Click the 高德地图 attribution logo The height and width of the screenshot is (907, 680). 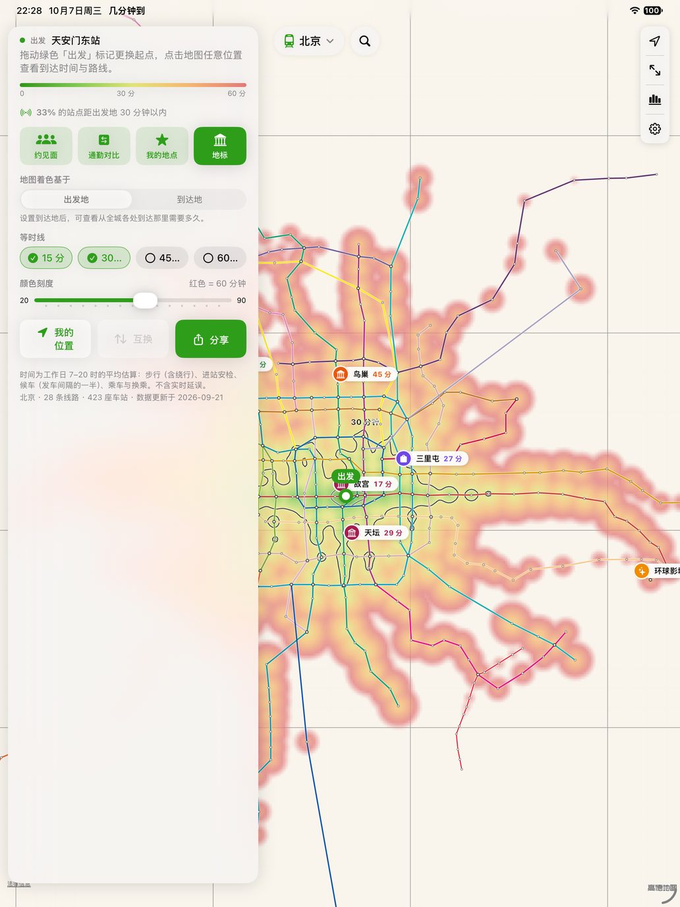[662, 888]
